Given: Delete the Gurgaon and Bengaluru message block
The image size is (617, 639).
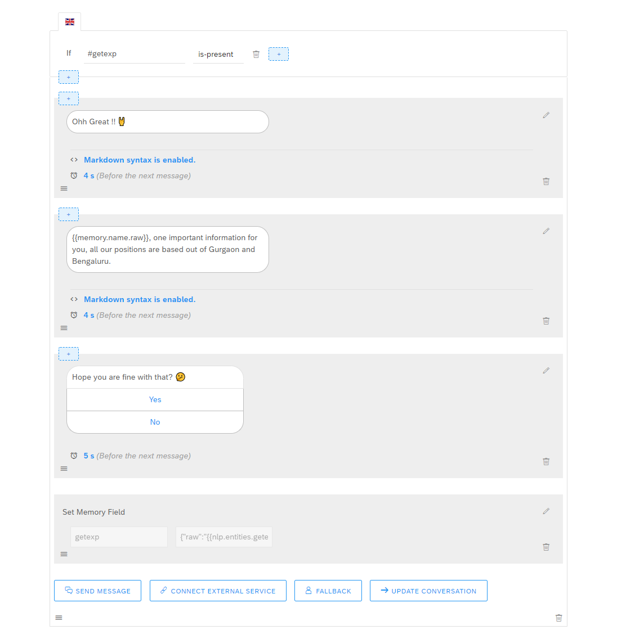Looking at the screenshot, I should [x=546, y=321].
